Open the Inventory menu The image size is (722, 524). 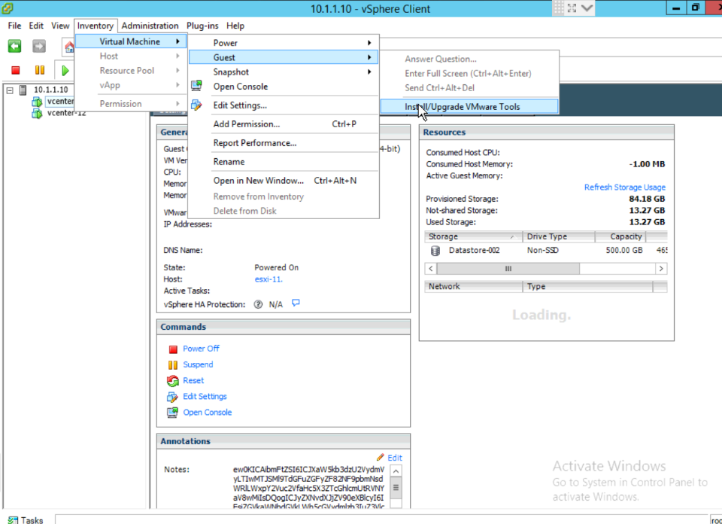96,25
